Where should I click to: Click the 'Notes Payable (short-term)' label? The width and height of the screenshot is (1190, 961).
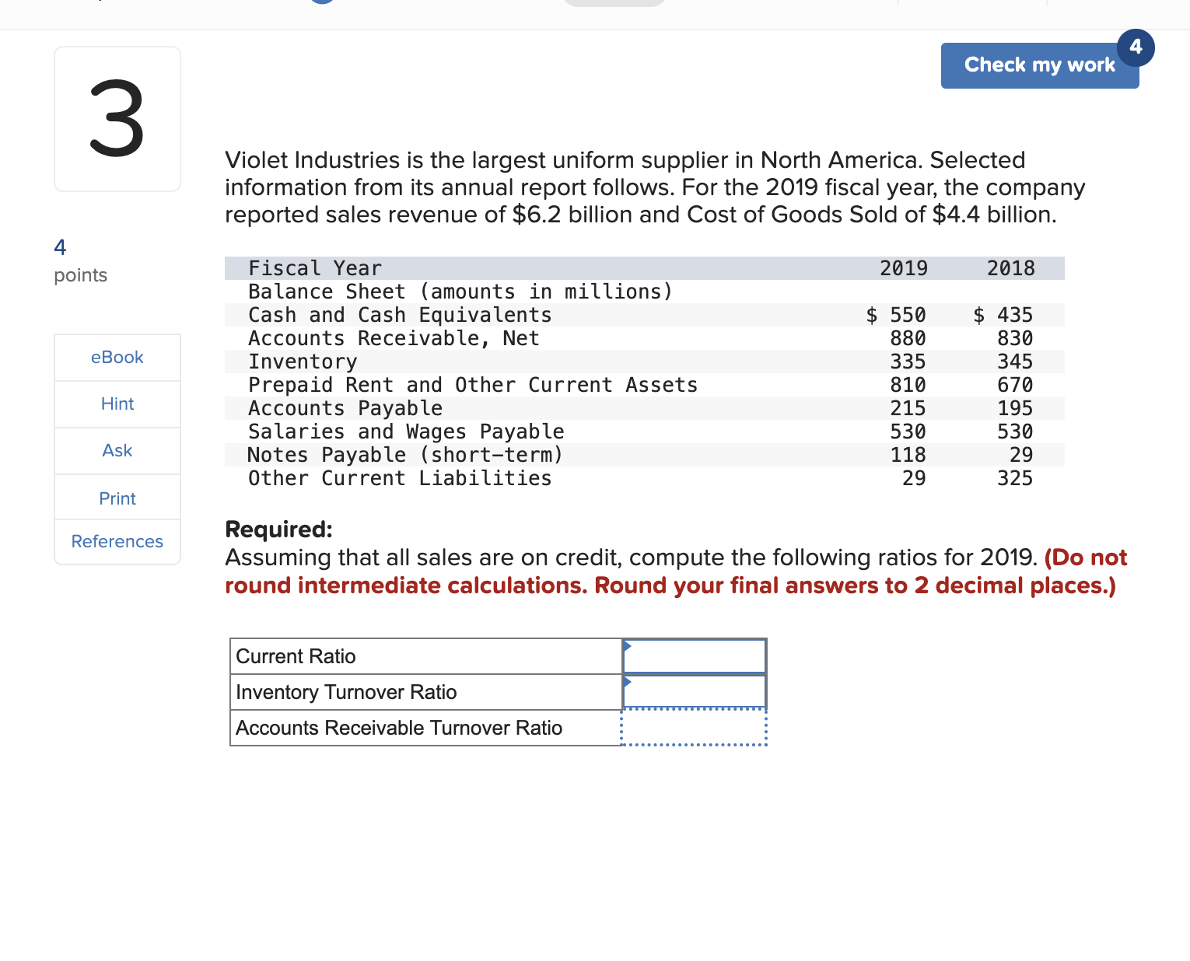coord(405,455)
